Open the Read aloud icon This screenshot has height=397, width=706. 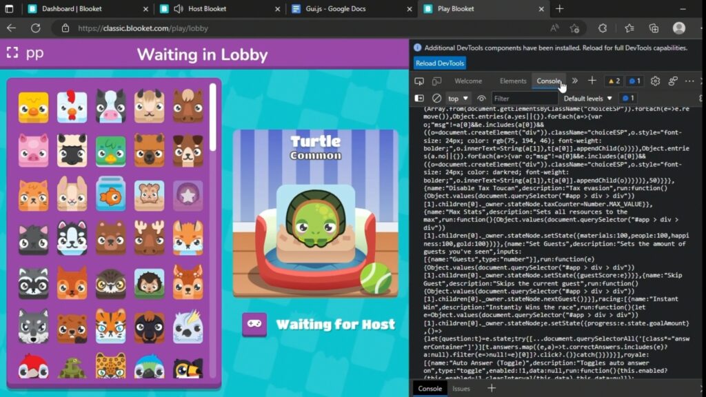tap(555, 28)
